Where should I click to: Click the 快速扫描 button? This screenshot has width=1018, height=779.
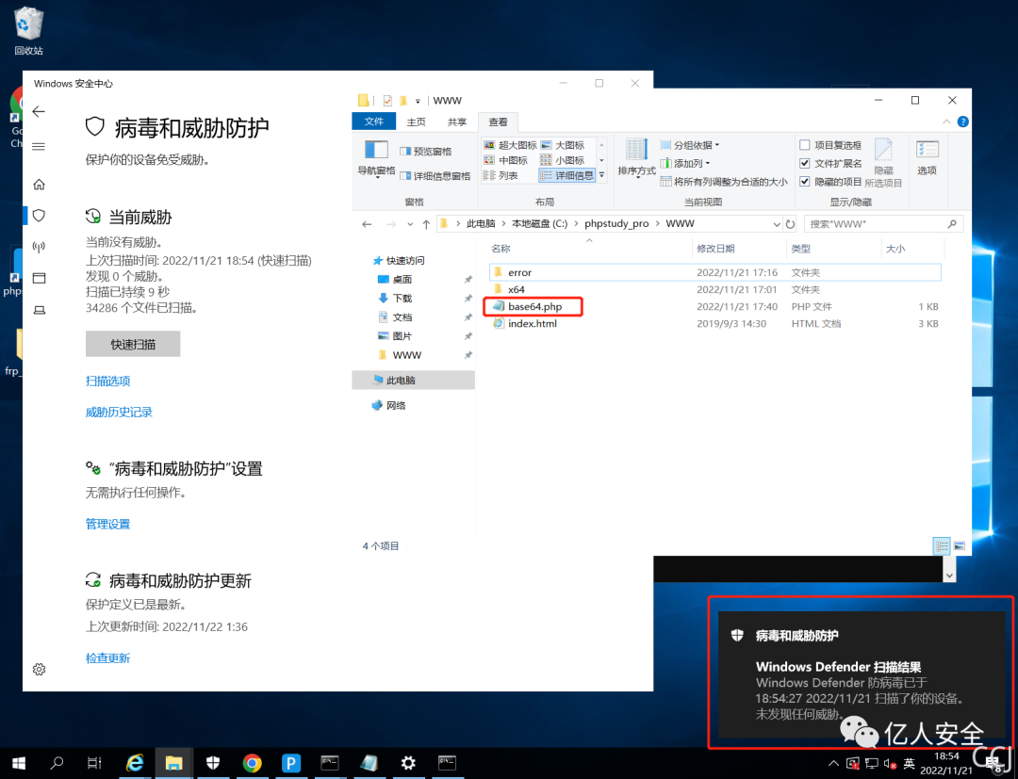coord(132,343)
